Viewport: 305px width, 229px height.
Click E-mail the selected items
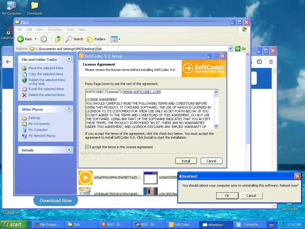coord(46,89)
